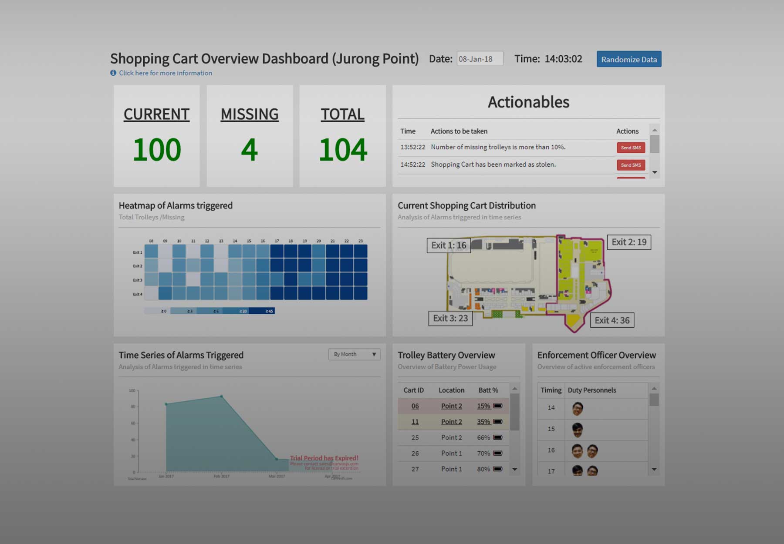
Task: Send SMS for cart marked as stolen row
Action: click(x=631, y=165)
